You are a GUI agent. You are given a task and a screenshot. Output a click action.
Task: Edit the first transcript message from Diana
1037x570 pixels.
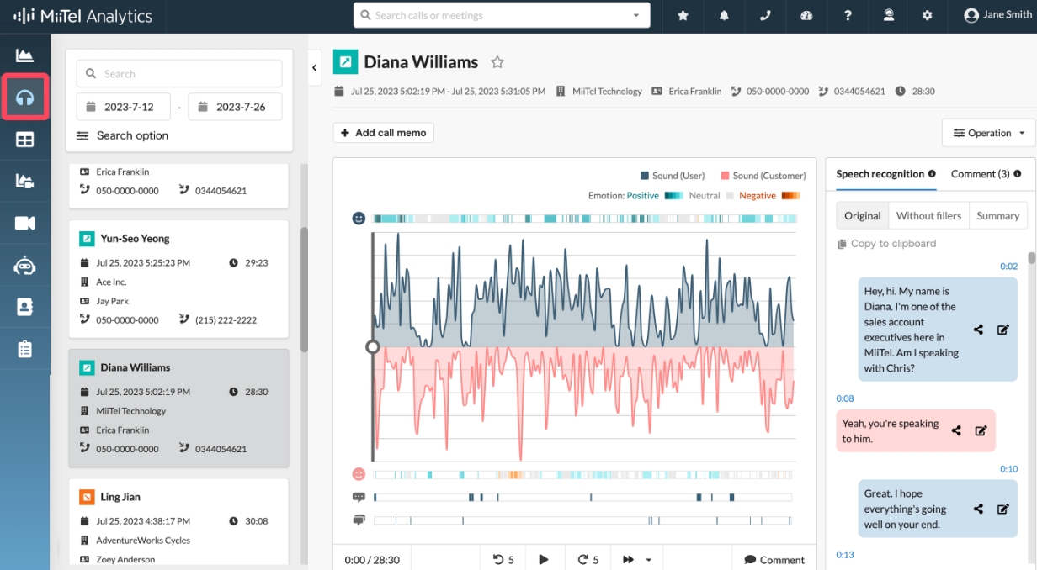[x=1002, y=330]
